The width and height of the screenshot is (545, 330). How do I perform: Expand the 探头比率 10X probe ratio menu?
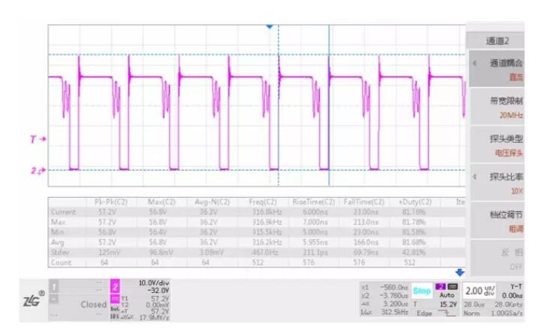point(502,183)
